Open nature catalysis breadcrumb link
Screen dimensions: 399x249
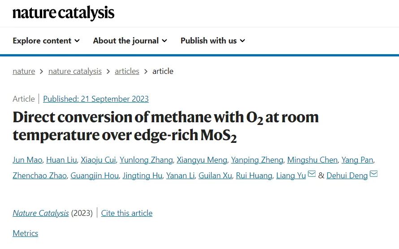coord(75,71)
